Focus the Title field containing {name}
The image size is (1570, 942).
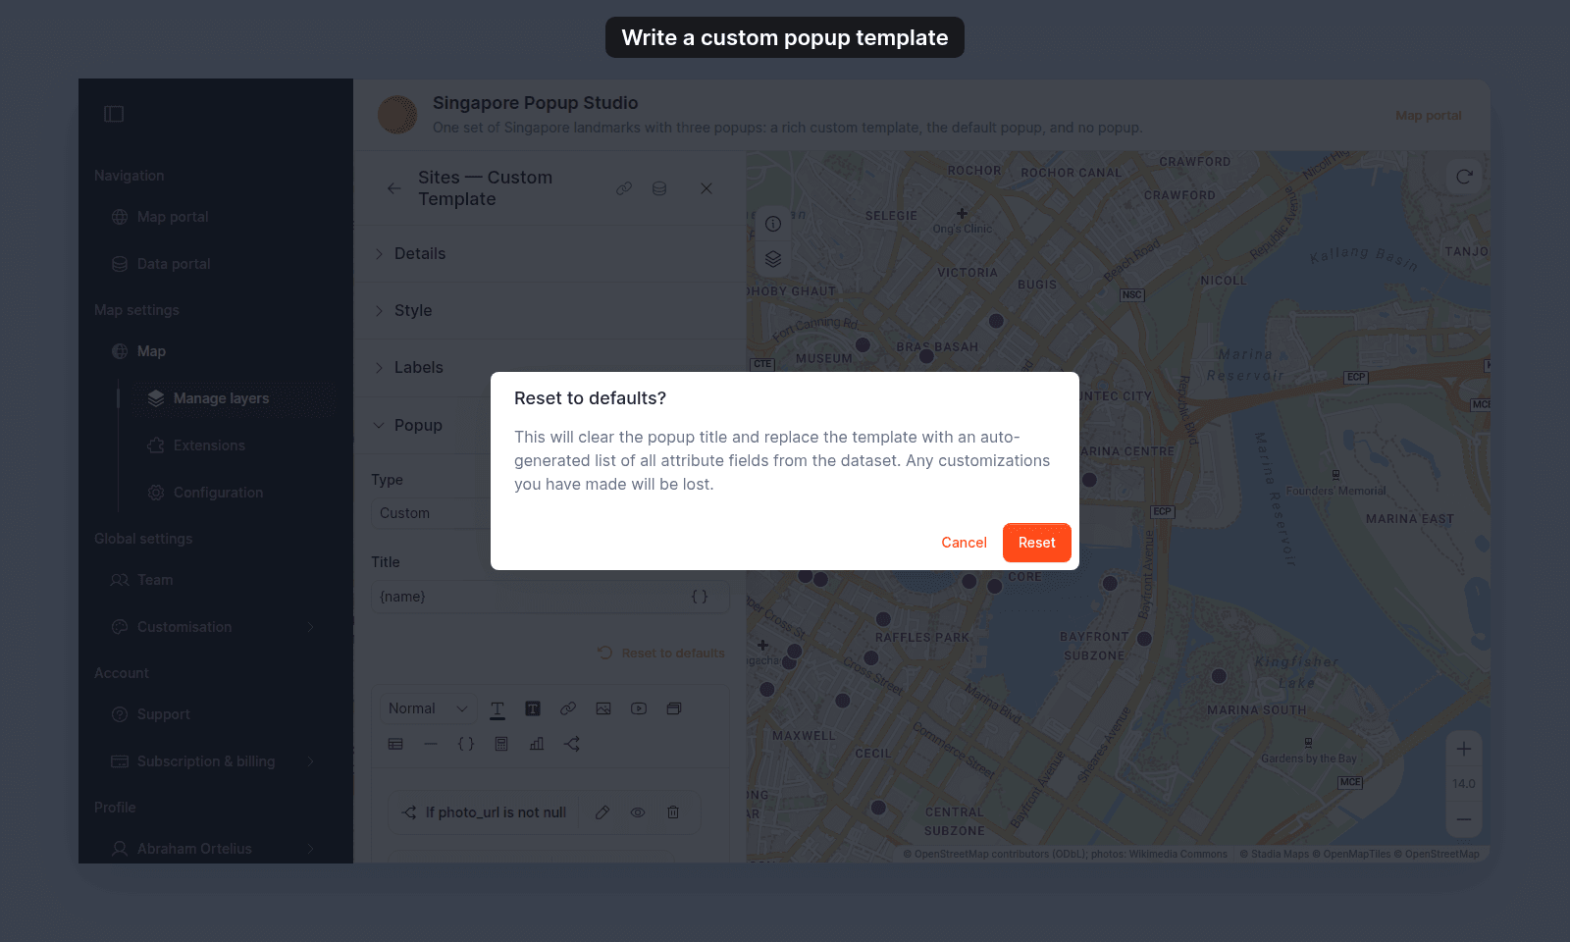tap(549, 597)
